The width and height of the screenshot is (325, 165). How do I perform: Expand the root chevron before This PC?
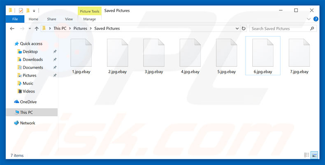(x=50, y=29)
